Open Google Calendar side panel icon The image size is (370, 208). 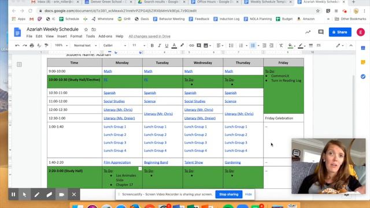tap(363, 48)
